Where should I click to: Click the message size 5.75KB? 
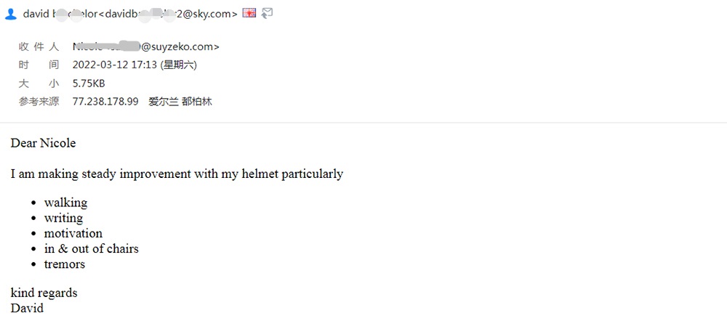click(89, 84)
